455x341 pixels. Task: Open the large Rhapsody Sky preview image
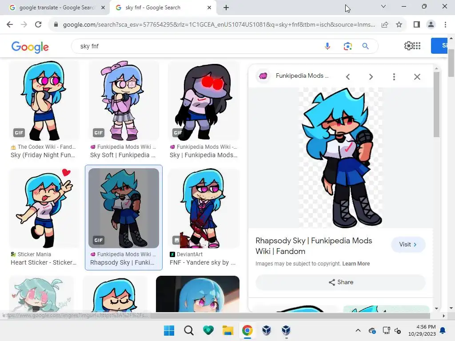341,158
